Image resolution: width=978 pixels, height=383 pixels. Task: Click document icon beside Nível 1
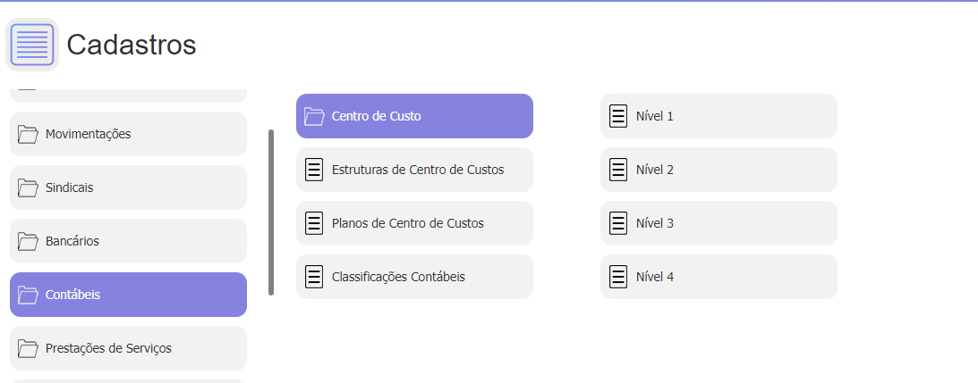pyautogui.click(x=618, y=116)
